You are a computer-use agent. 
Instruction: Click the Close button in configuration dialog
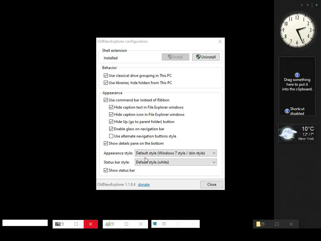(212, 185)
